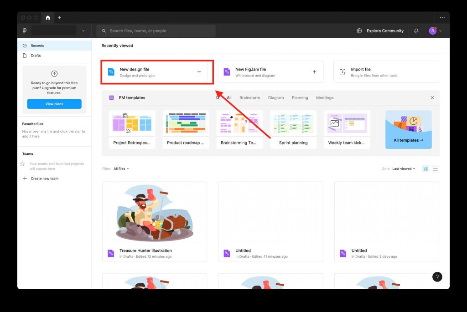Switch to grid view layout
Viewport: 467px width, 312px height.
425,169
